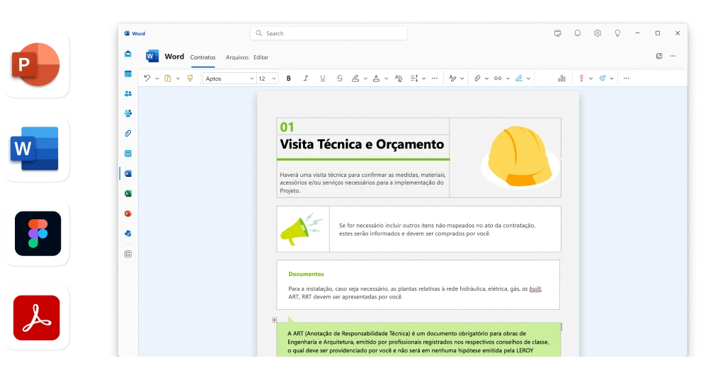Open the undo history dropdown arrow
Image resolution: width=708 pixels, height=382 pixels.
[157, 79]
